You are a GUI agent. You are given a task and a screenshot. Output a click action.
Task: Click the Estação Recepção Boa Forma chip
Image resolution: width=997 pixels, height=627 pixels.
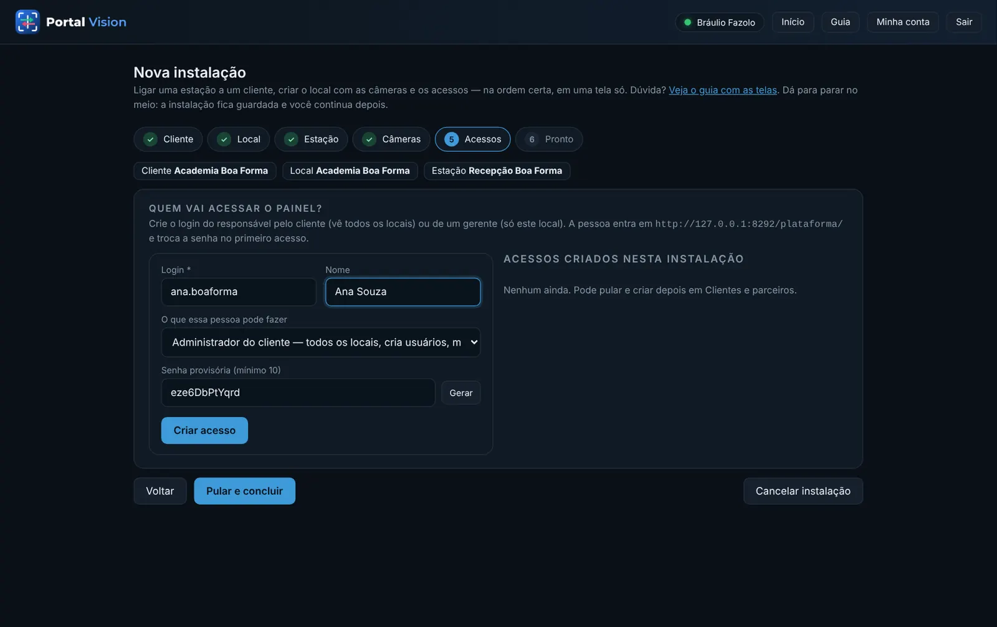(x=497, y=171)
